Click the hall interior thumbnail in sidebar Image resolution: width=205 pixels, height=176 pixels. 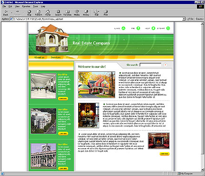pos(43,86)
